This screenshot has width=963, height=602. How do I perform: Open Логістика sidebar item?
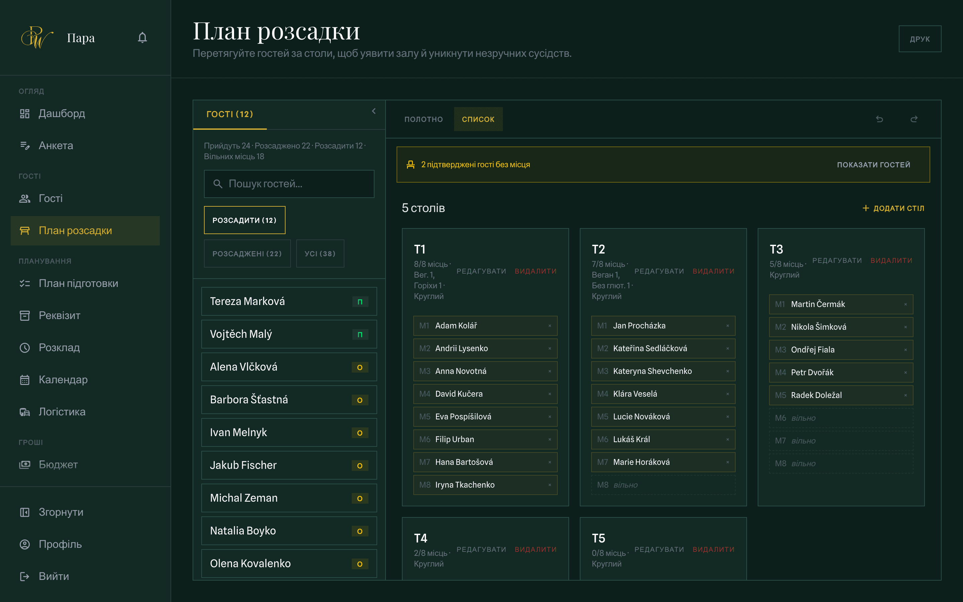(x=85, y=412)
